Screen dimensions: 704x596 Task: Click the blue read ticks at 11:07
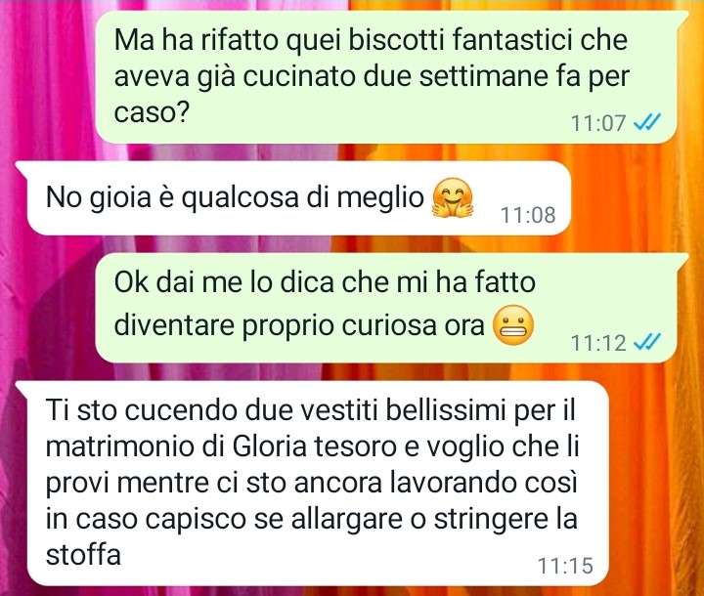point(647,121)
